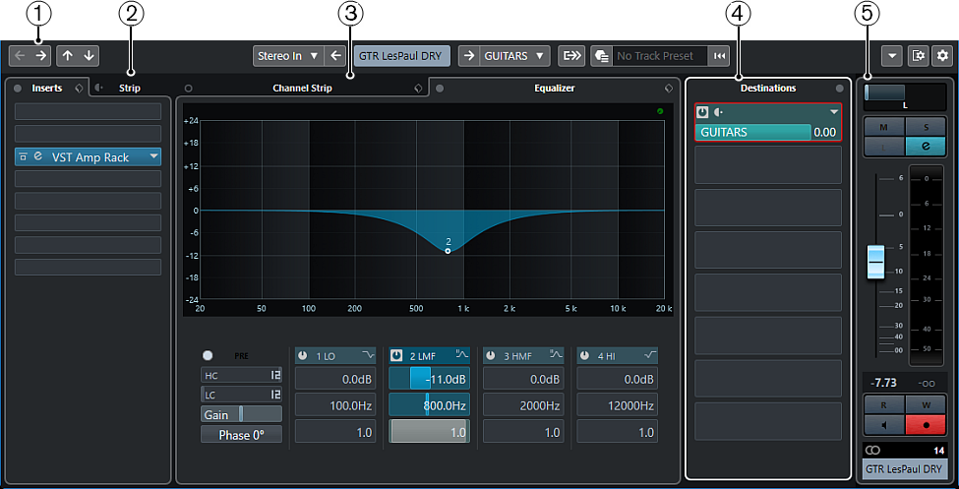Toggle the Channel Strip bypass circle
Image resolution: width=959 pixels, height=489 pixels.
tap(189, 89)
